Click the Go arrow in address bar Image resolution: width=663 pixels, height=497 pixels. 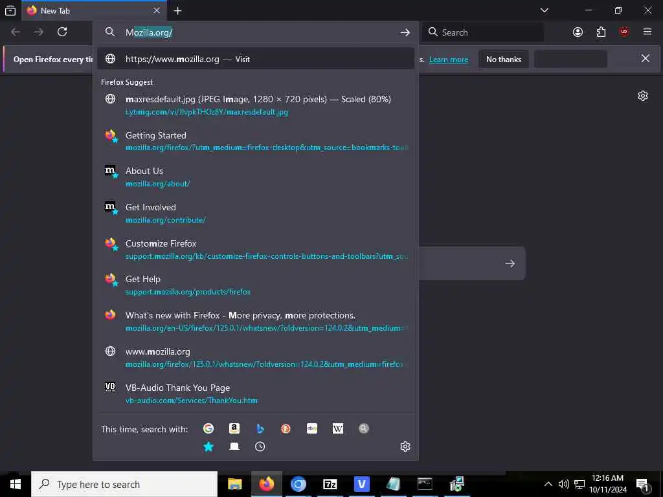(x=405, y=32)
